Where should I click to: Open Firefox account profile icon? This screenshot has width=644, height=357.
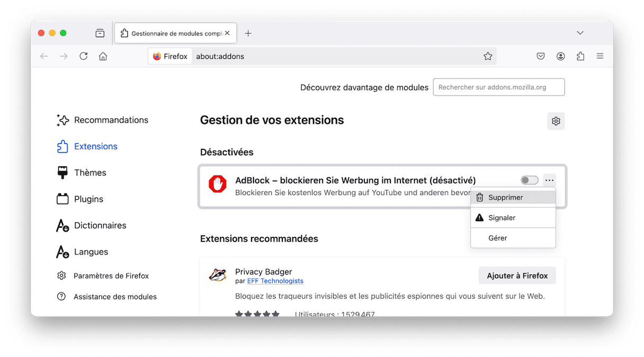(x=561, y=56)
